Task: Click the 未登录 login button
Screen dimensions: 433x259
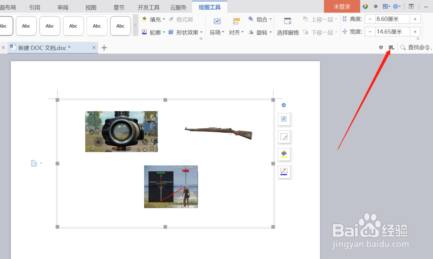Action: 342,7
